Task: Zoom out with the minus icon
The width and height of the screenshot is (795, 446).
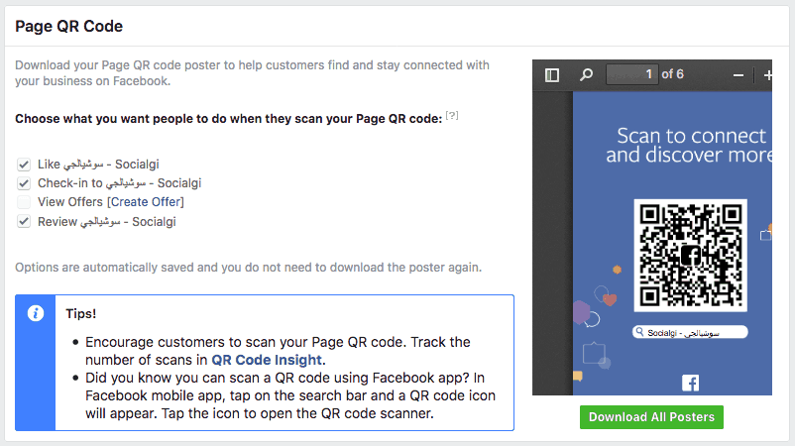Action: coord(738,75)
